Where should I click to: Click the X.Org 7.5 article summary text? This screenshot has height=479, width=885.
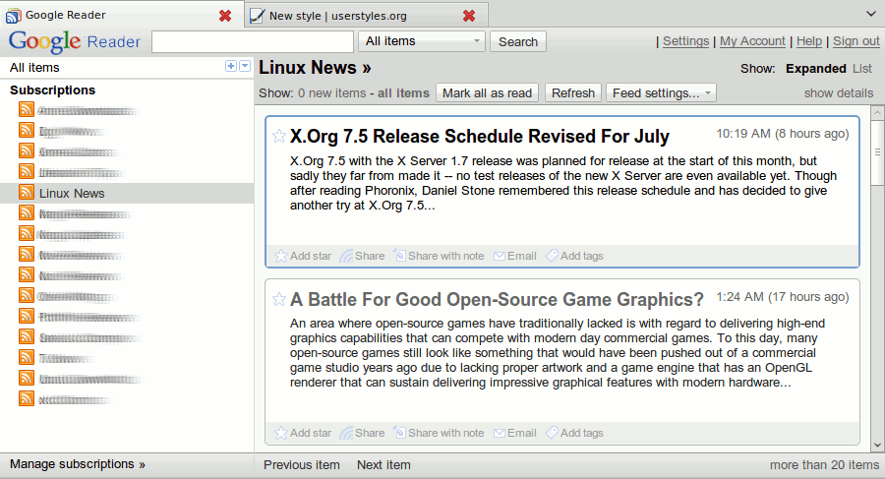pyautogui.click(x=563, y=183)
